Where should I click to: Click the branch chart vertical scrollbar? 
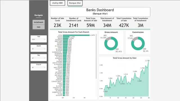[x=96, y=56]
